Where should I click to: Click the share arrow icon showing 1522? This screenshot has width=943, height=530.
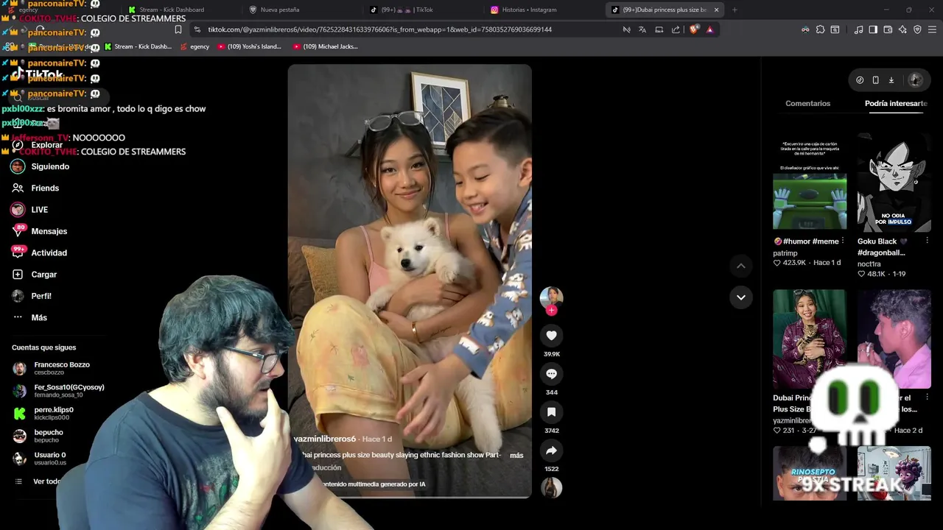[551, 451]
